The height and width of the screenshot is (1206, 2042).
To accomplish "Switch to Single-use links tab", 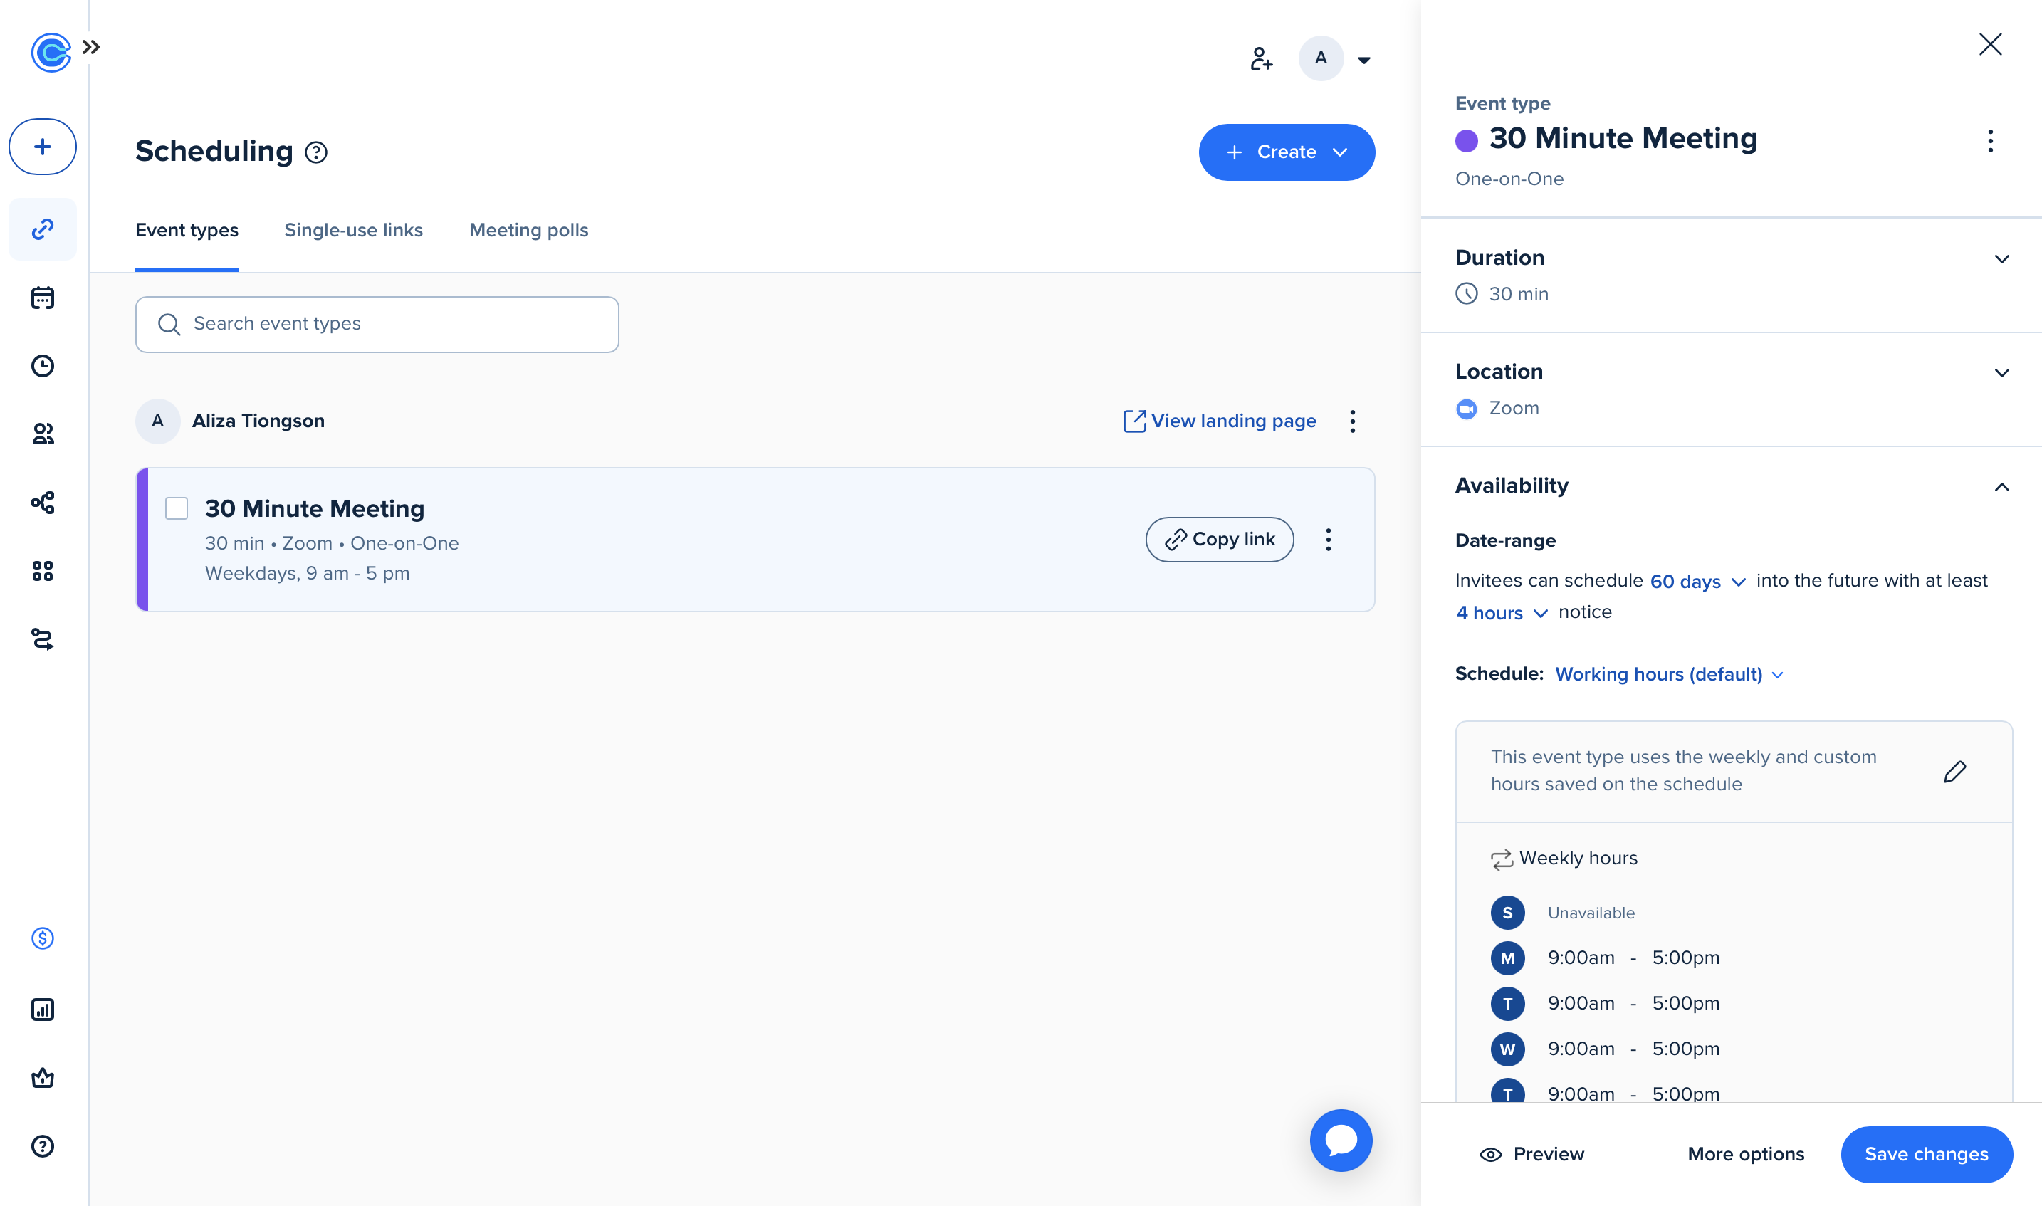I will click(x=353, y=230).
